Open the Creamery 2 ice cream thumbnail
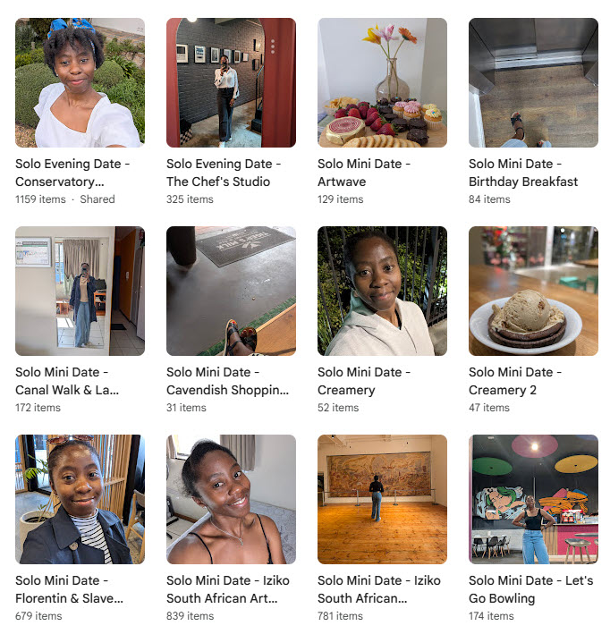610x634 pixels. click(x=533, y=291)
